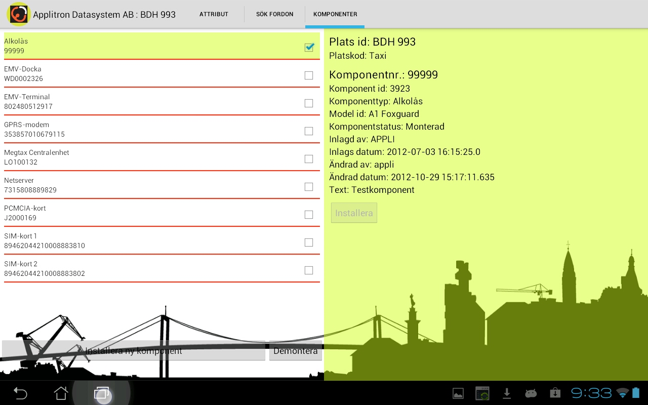Screen dimensions: 648x405
Task: Tap the Android robot debug icon
Action: pos(531,393)
